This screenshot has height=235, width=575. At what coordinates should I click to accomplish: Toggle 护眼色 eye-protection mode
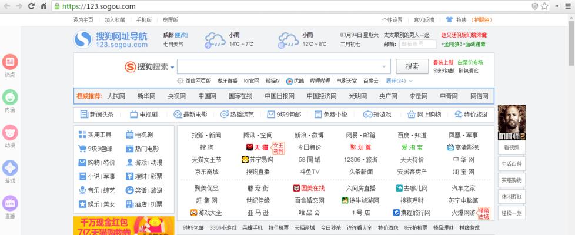click(x=482, y=20)
